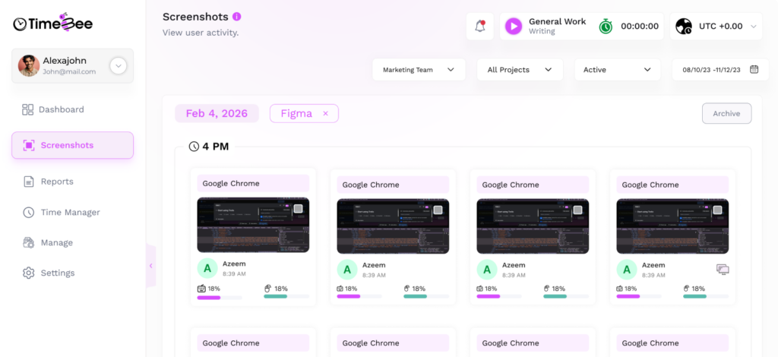Click the globe time zone icon
The image size is (778, 357).
tap(684, 27)
